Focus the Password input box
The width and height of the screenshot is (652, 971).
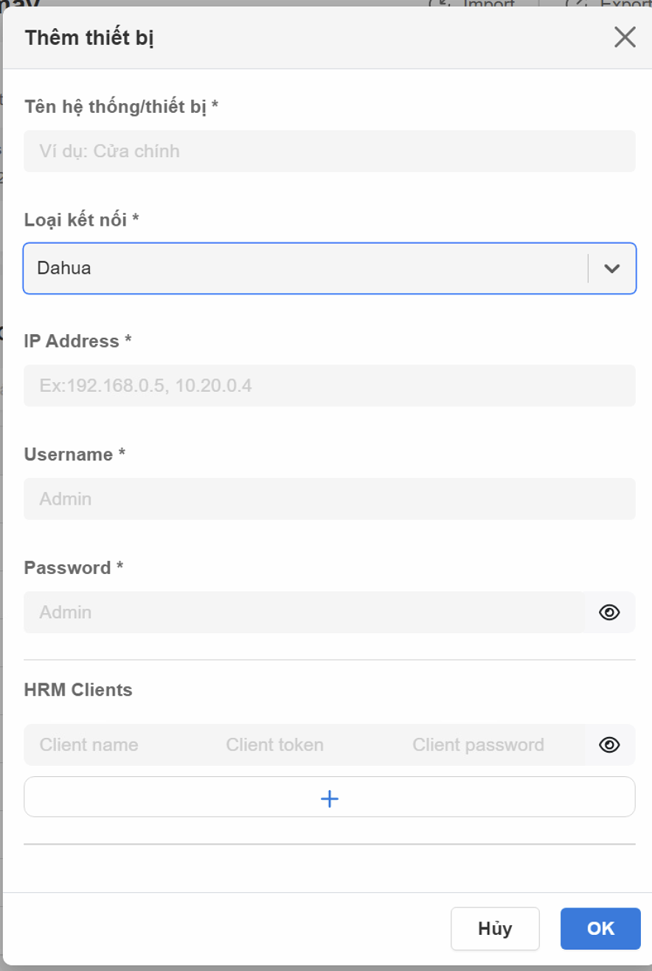click(302, 612)
